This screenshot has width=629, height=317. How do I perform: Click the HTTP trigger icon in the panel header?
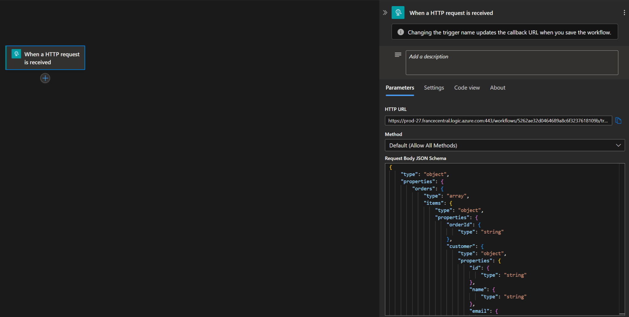398,13
